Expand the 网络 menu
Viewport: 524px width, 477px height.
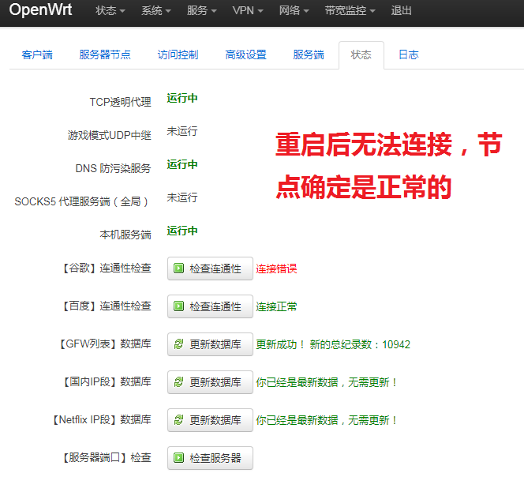tap(294, 11)
